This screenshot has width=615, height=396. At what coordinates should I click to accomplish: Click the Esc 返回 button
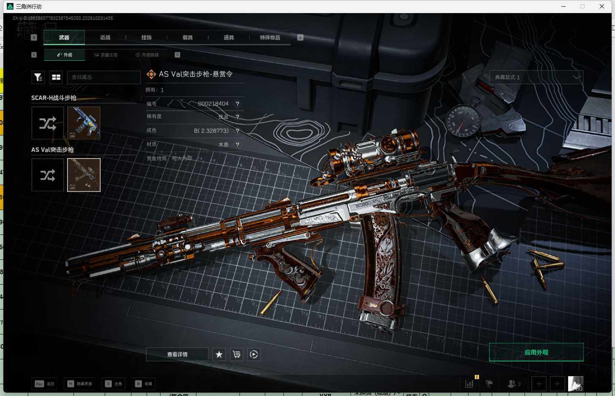[44, 384]
